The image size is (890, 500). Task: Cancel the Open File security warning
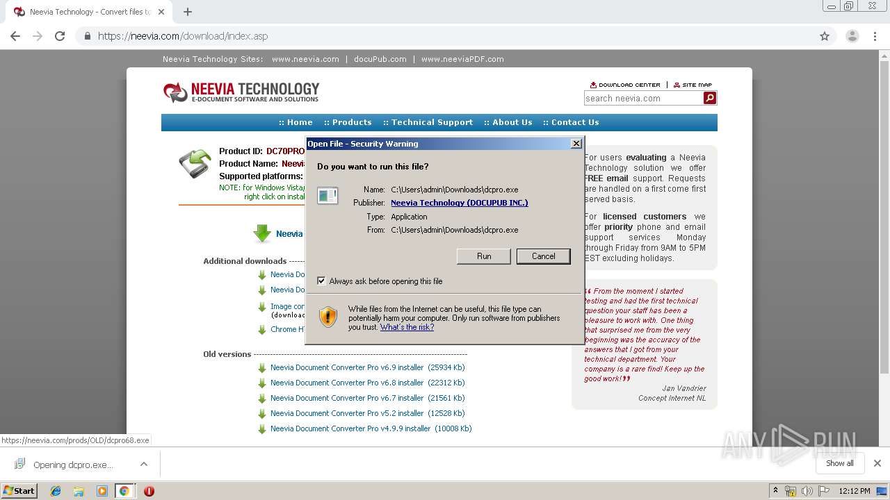pyautogui.click(x=543, y=256)
